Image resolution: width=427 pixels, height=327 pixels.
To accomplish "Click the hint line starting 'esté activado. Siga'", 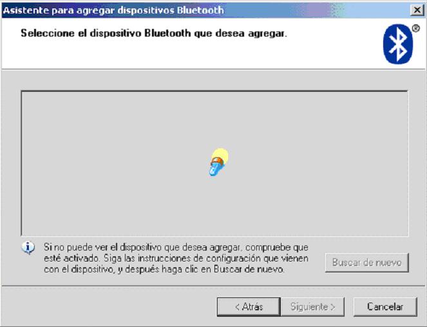I will (176, 258).
